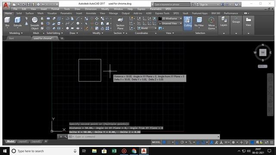Image resolution: width=276 pixels, height=155 pixels.
Task: Open the 1:1 annotation scale dropdown
Action: click(227, 142)
